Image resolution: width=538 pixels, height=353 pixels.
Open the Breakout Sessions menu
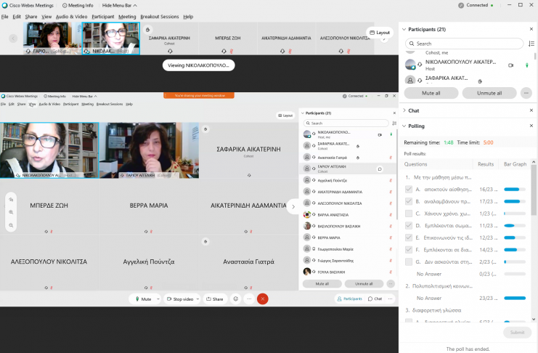[159, 16]
